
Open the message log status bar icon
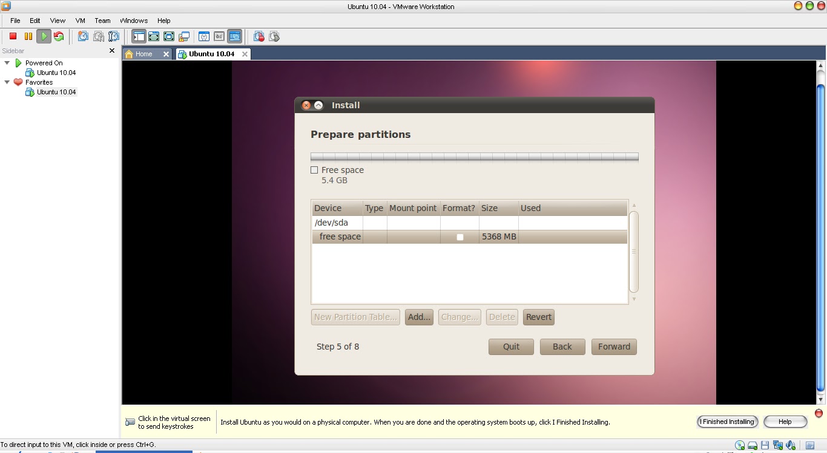(811, 445)
